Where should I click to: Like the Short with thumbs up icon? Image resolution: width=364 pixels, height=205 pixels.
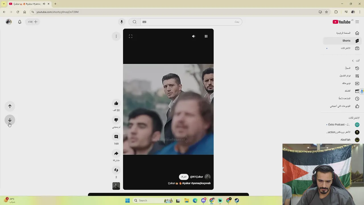click(116, 103)
